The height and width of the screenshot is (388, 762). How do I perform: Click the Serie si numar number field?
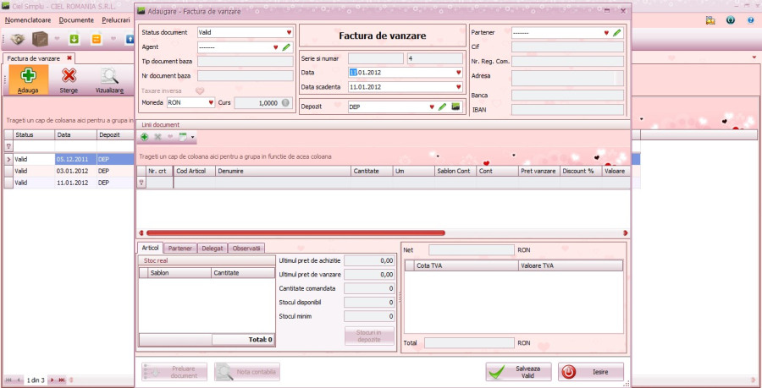pos(434,58)
